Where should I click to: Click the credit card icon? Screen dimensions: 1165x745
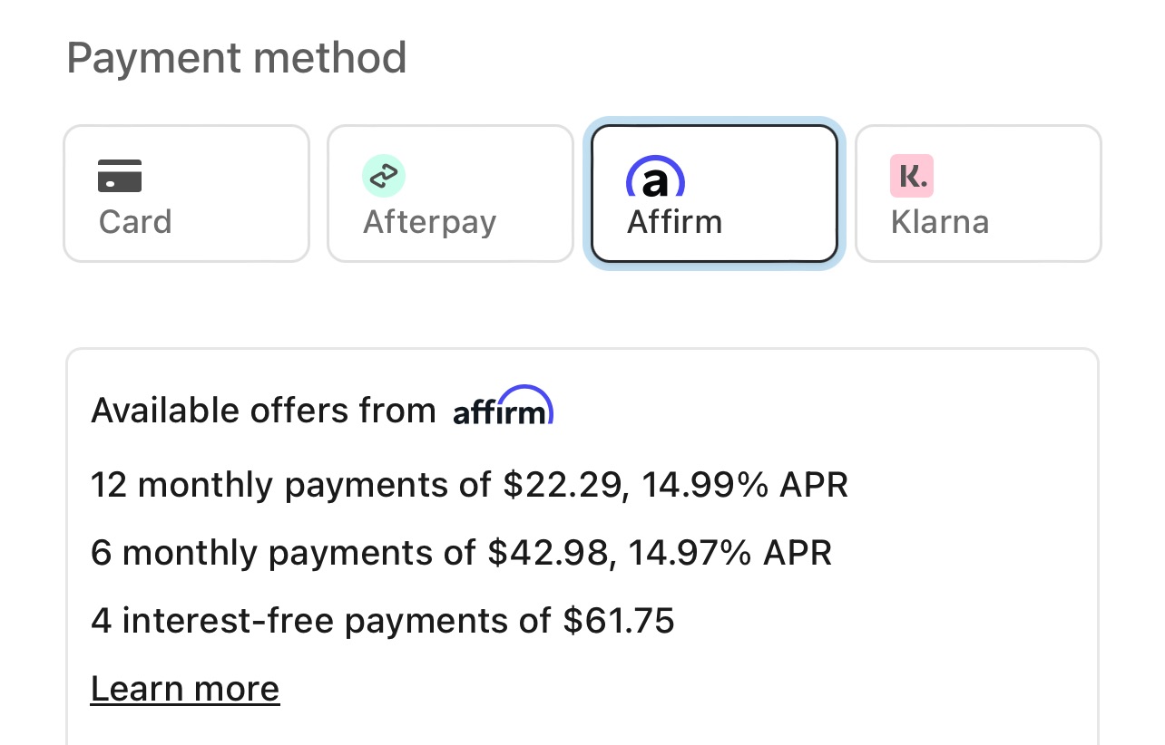coord(120,176)
